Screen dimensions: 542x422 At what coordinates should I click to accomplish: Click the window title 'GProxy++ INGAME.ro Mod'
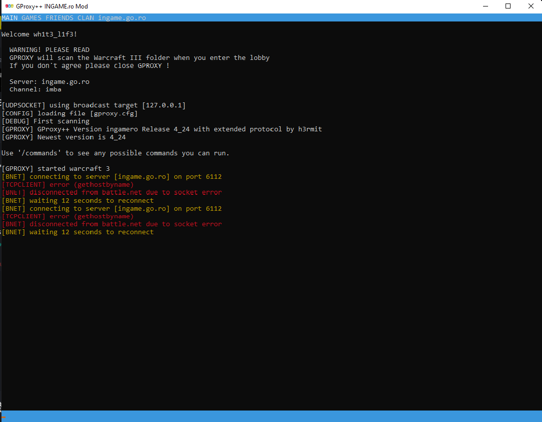click(52, 6)
